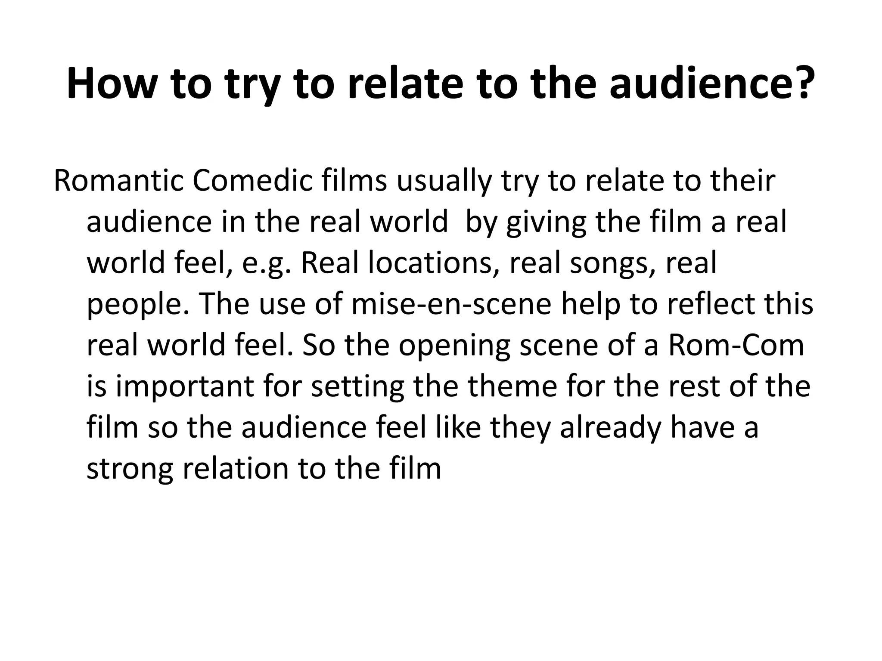Click the word 'Rom-Com'

[x=736, y=345]
